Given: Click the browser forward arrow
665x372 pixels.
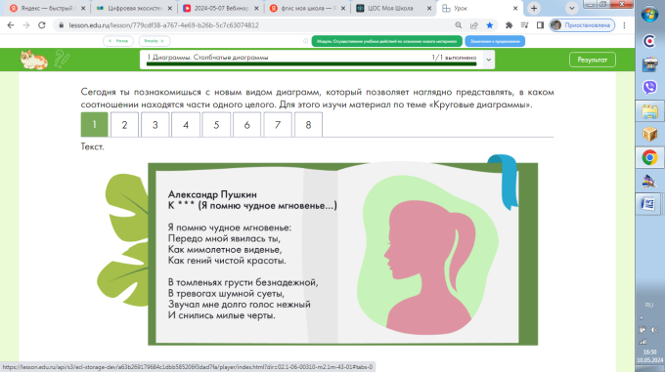Looking at the screenshot, I should pos(26,25).
